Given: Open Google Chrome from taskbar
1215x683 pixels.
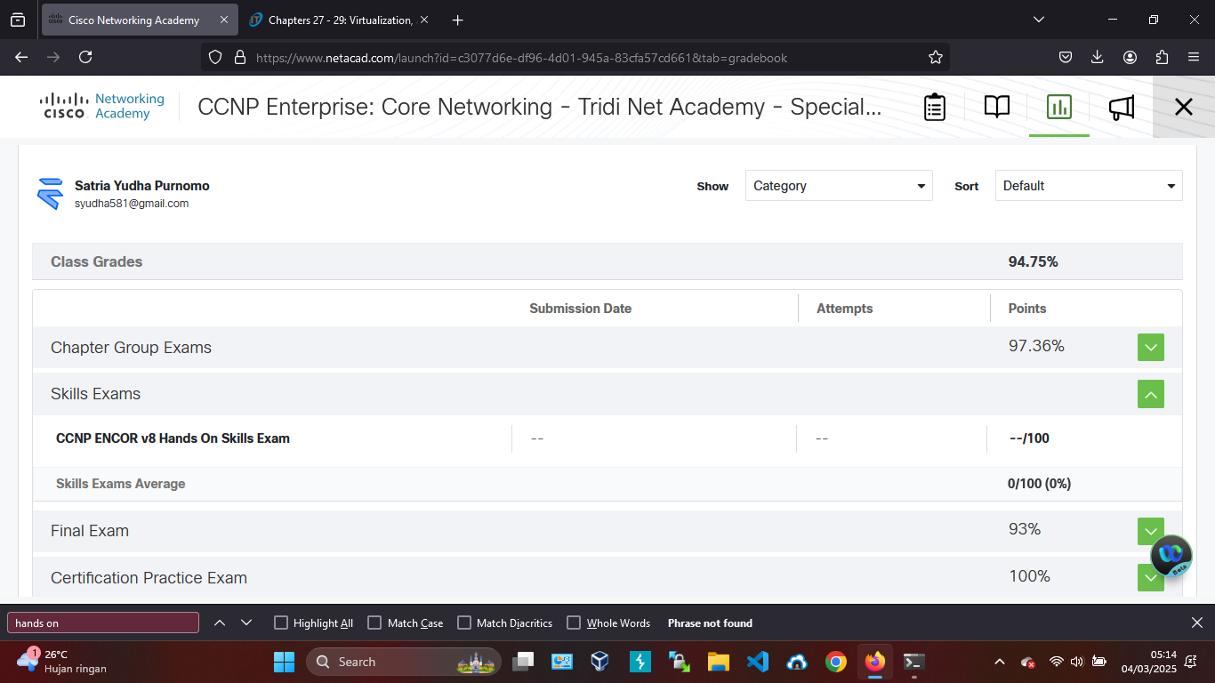Looking at the screenshot, I should pyautogui.click(x=835, y=662).
